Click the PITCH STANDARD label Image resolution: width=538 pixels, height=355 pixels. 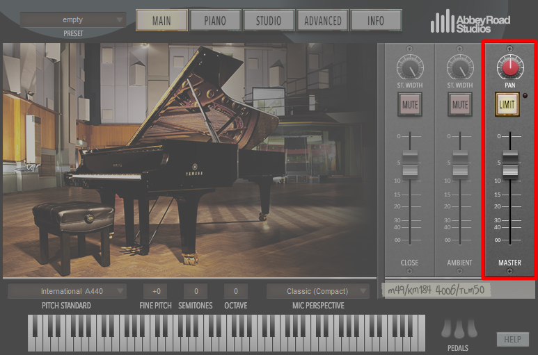pos(66,306)
